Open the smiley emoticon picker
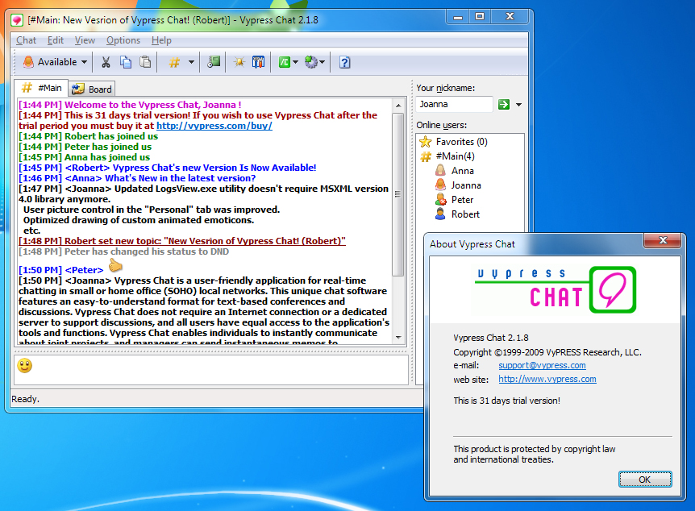Screen dimensions: 695x511 25,366
